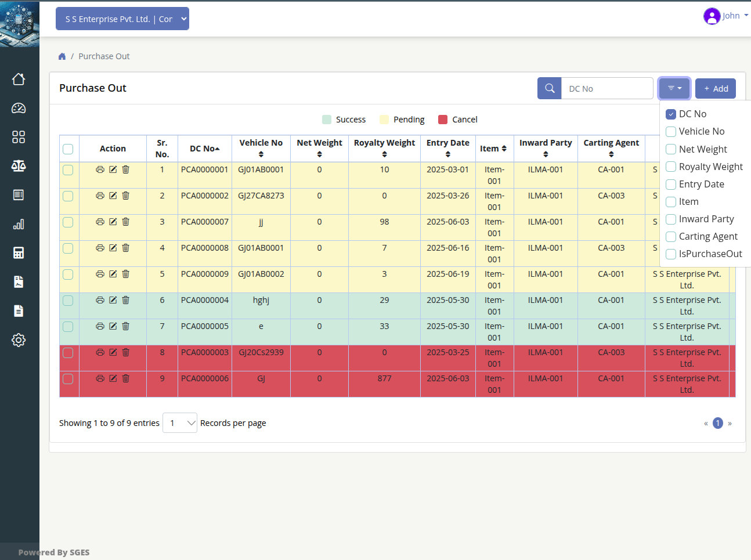Click the Add button

[716, 88]
